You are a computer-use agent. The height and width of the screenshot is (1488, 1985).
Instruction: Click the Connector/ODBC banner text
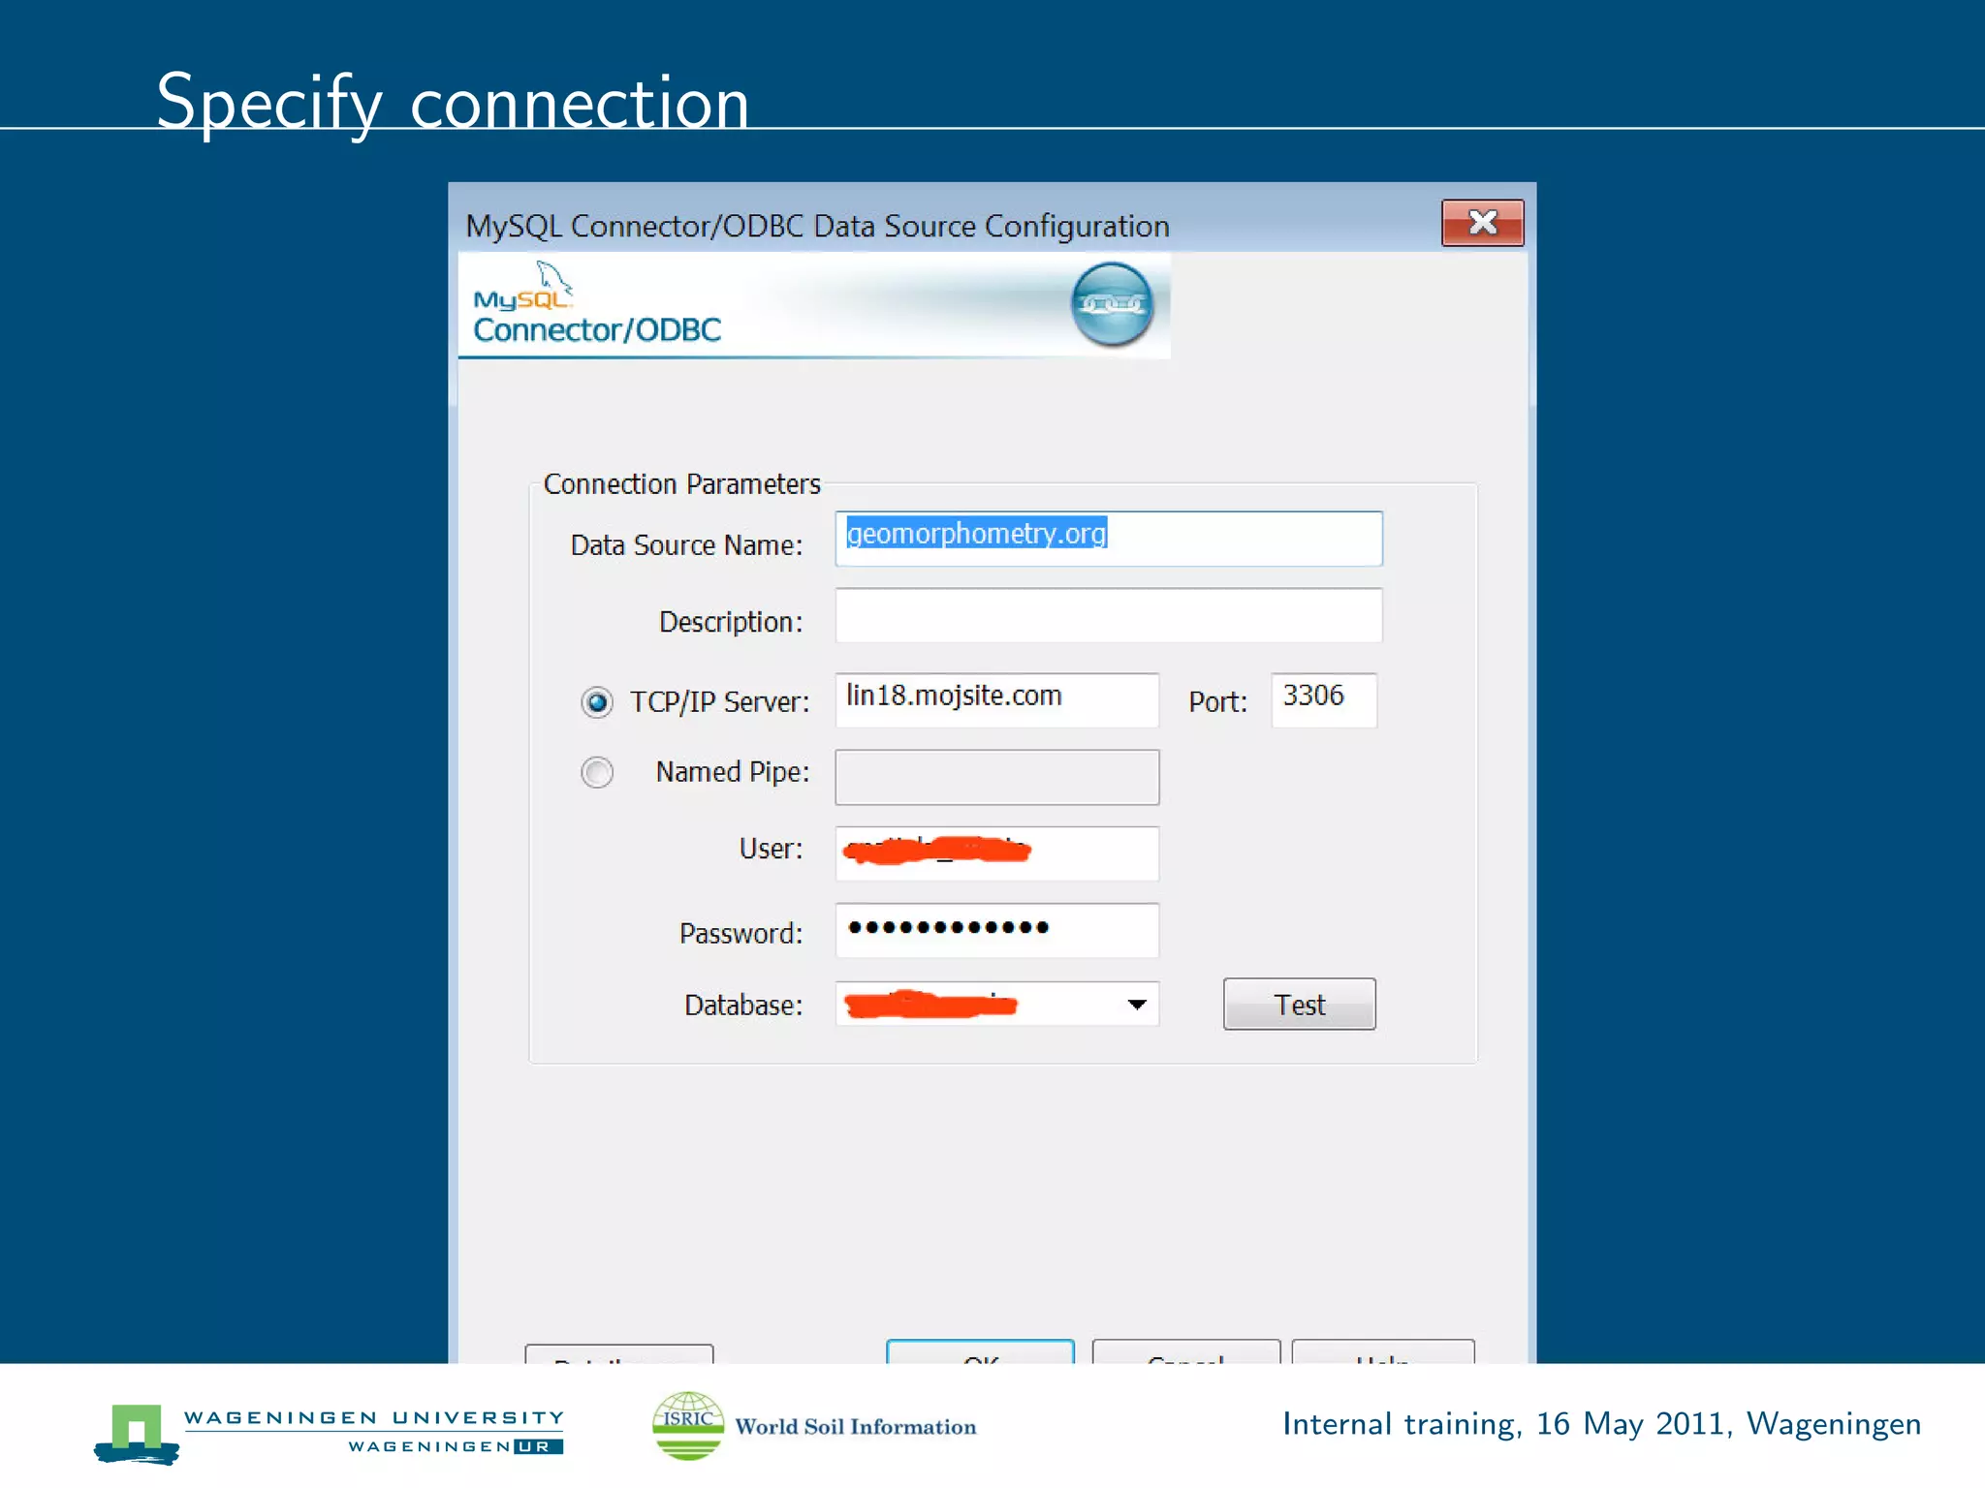click(597, 330)
